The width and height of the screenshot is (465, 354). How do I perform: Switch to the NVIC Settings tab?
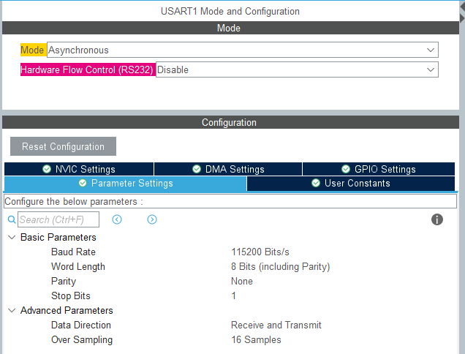tap(79, 169)
